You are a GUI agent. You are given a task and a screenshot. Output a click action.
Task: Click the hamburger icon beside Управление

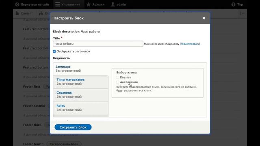[58, 4]
